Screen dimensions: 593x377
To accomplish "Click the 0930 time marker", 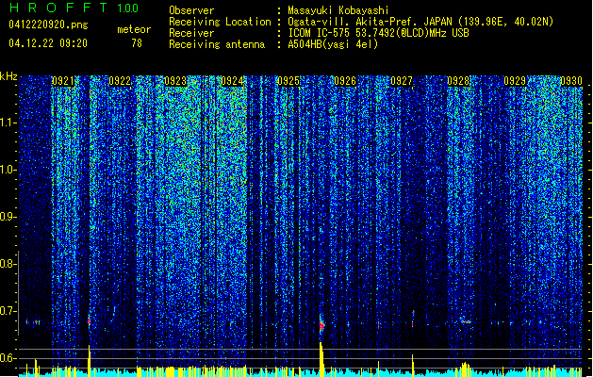I will point(571,81).
